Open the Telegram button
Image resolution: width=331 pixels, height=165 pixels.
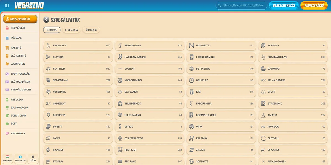[x=20, y=159]
